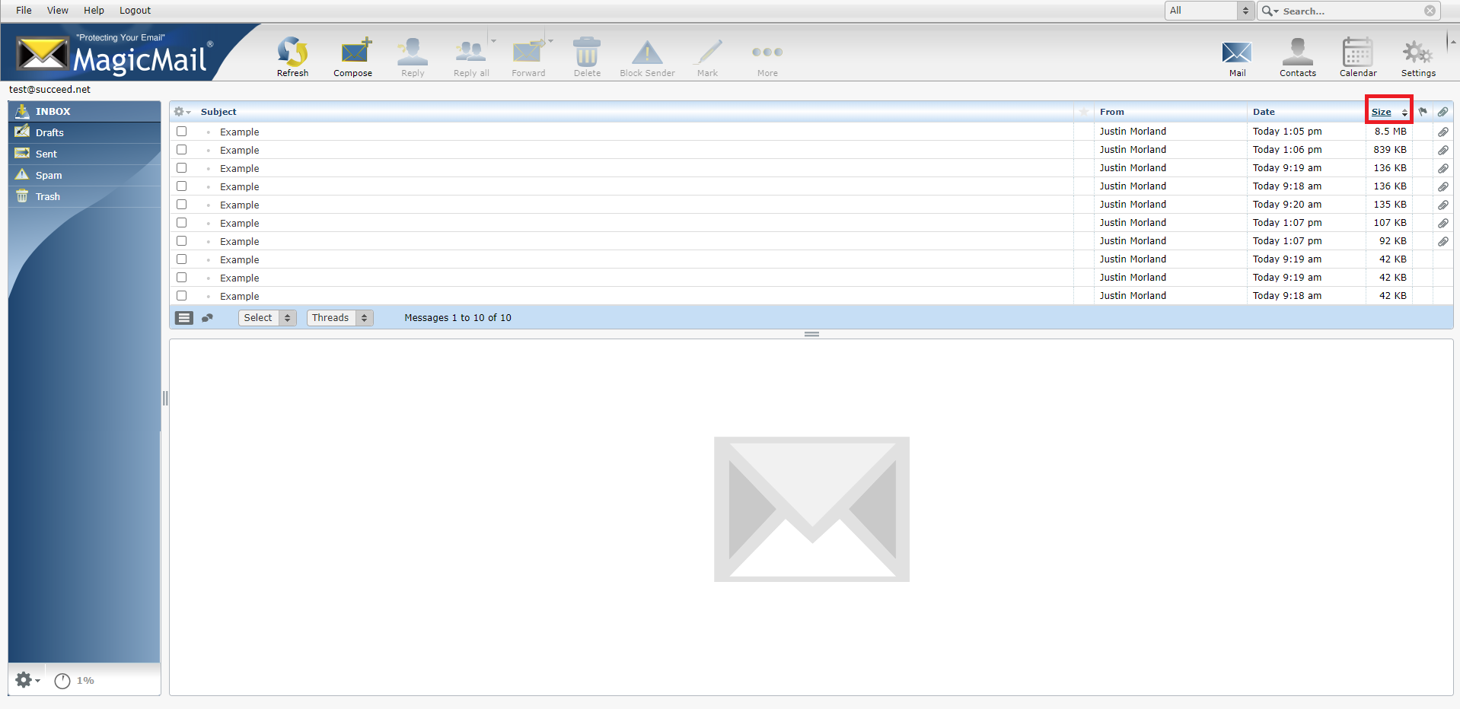The height and width of the screenshot is (709, 1460).
Task: Open the message list options gear
Action: (x=182, y=112)
